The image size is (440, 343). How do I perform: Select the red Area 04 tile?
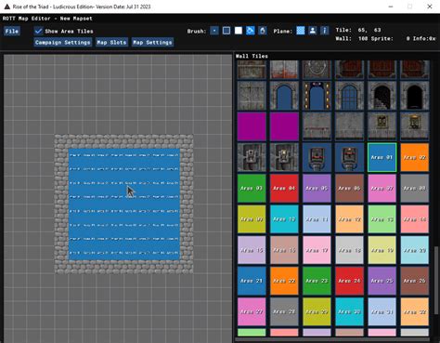click(284, 189)
